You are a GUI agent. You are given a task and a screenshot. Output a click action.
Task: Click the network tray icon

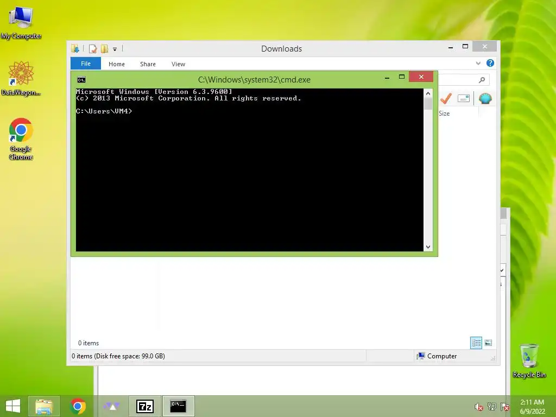[x=491, y=407]
